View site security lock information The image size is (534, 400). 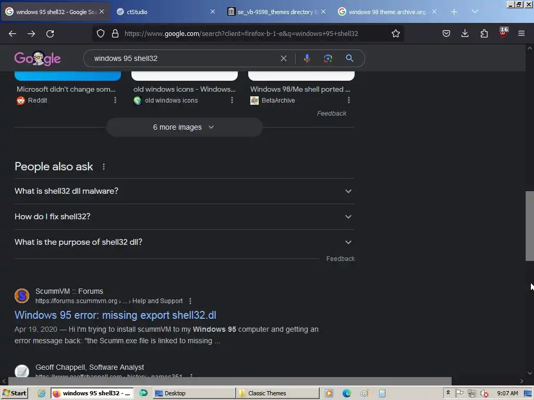coord(115,33)
